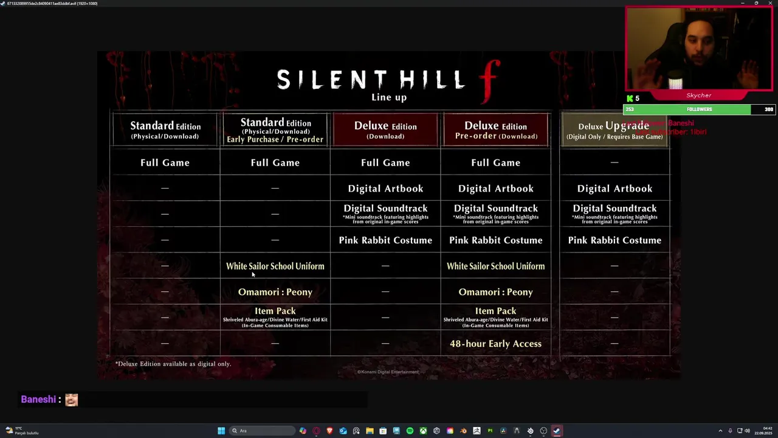Image resolution: width=778 pixels, height=438 pixels.
Task: Click Pink Rabbit Costume under Deluxe Upgrade
Action: (x=614, y=240)
